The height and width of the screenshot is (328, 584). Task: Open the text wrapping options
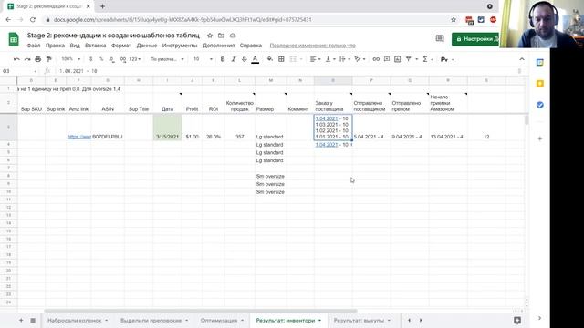coord(345,59)
